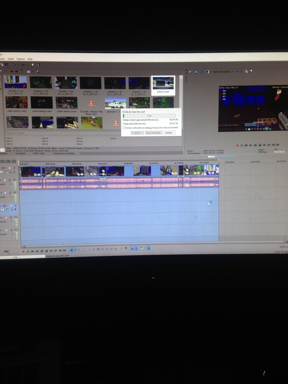Open the Normal edit tool dropdown arrow
The image size is (288, 384).
click(76, 250)
